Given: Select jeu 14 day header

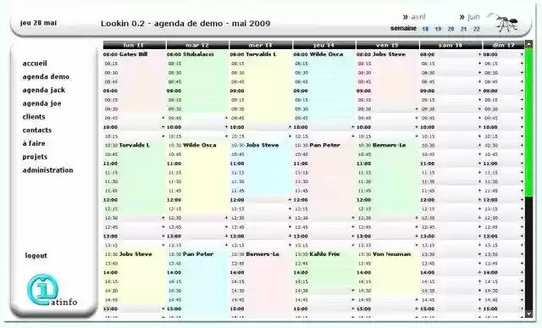Looking at the screenshot, I should (324, 45).
